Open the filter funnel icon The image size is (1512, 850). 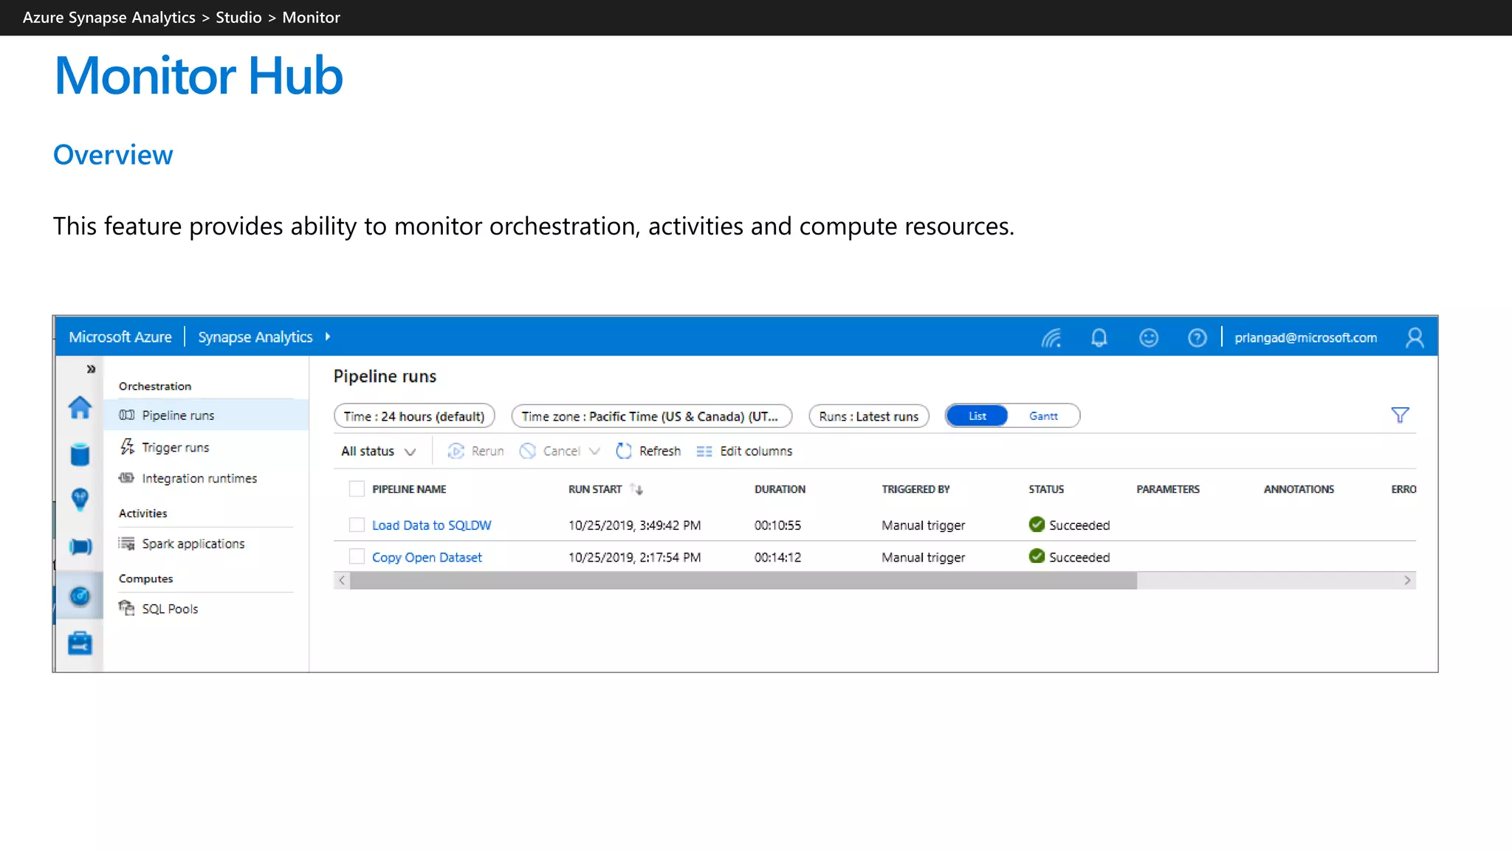click(x=1400, y=415)
